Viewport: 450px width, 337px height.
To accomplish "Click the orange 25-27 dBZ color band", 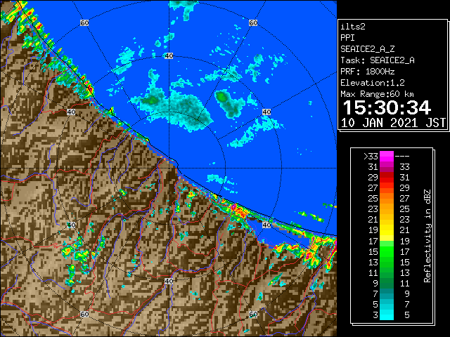I will coord(387,199).
